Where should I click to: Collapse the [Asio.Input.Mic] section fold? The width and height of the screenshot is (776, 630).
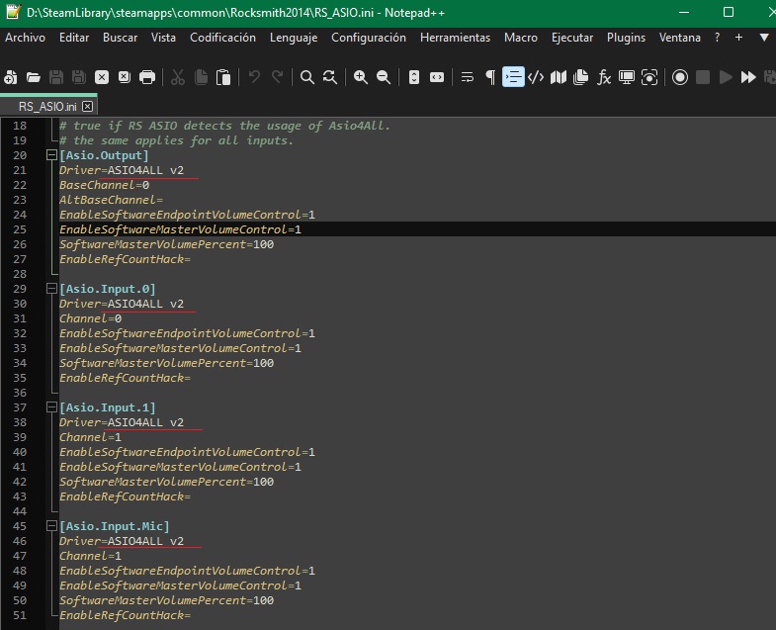(51, 526)
